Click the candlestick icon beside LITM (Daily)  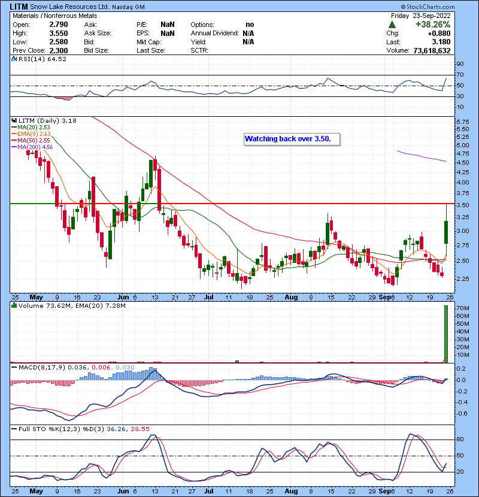(14, 121)
